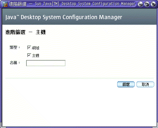Screen dimensions: 158x128
Task: Click the 進階篩選 — 主機 heading
Action: coord(26,32)
